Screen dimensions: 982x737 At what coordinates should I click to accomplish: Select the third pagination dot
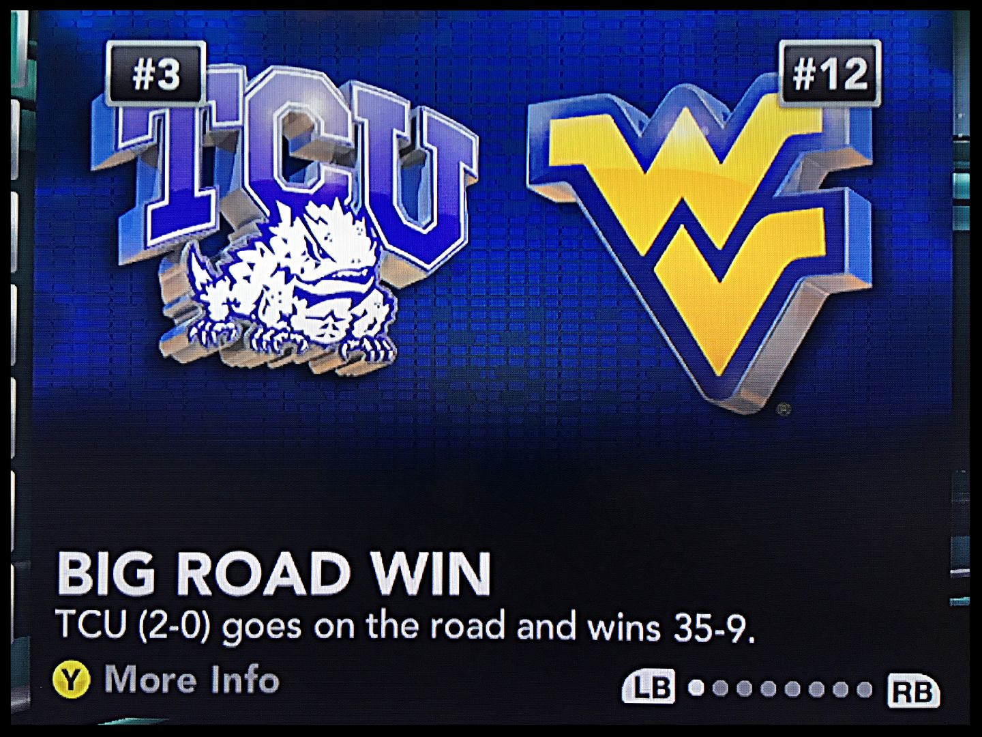744,689
